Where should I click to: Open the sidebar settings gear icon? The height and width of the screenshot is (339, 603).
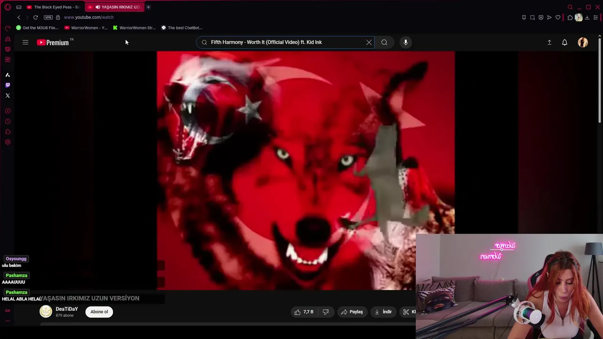8,142
